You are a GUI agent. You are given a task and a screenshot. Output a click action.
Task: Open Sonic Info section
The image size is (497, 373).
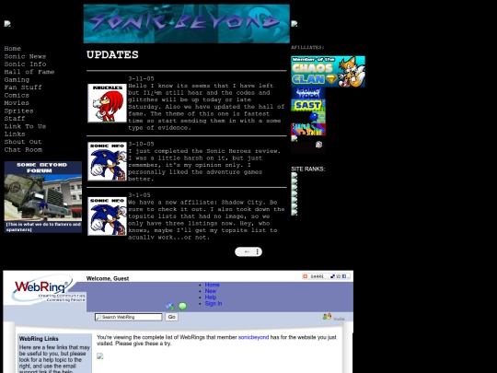25,64
